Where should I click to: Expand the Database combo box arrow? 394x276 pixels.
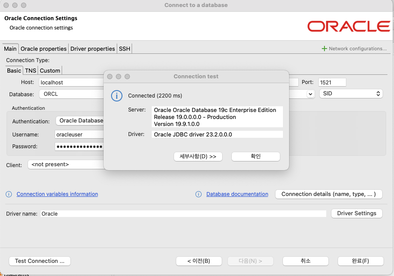point(310,94)
